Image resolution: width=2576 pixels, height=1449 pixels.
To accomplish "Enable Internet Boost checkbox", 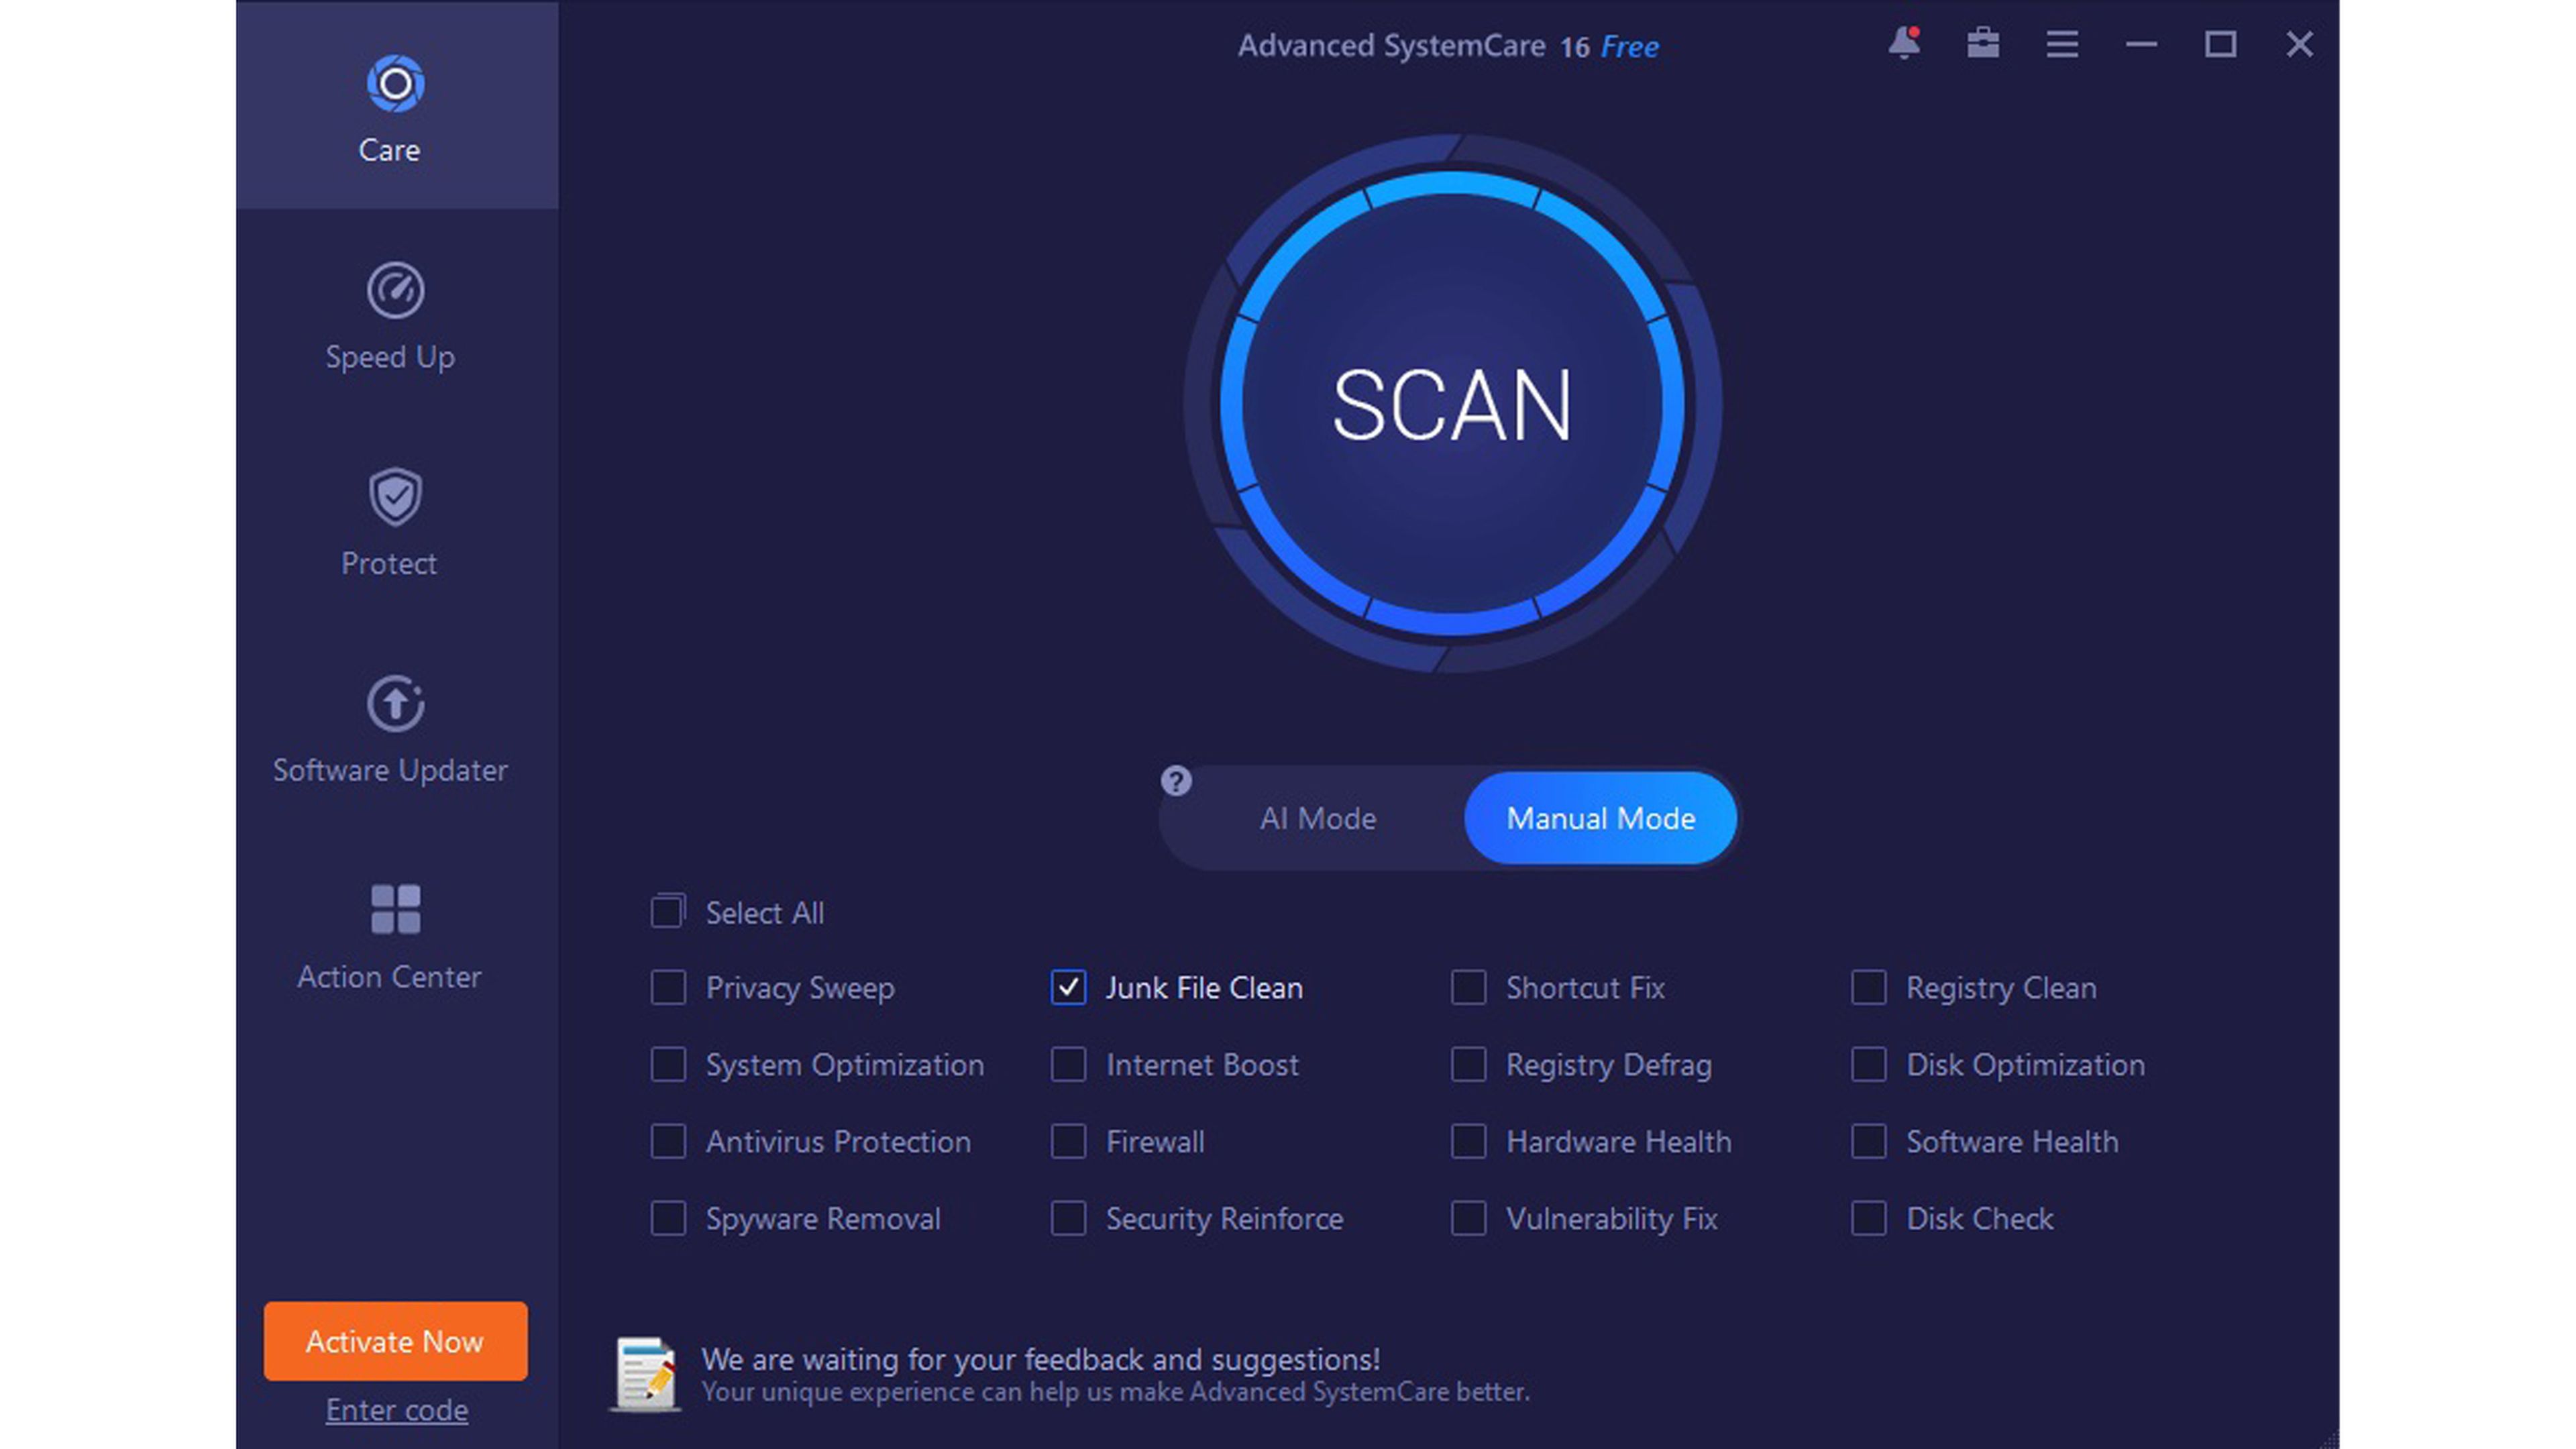I will (x=1068, y=1065).
